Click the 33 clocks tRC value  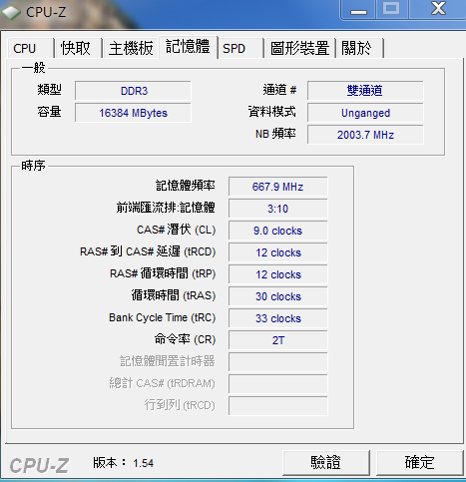pyautogui.click(x=278, y=318)
